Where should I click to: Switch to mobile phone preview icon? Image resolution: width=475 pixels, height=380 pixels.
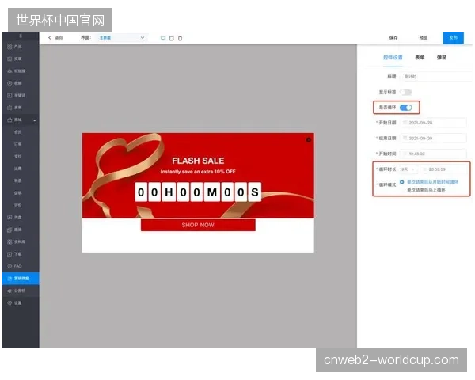tap(180, 38)
